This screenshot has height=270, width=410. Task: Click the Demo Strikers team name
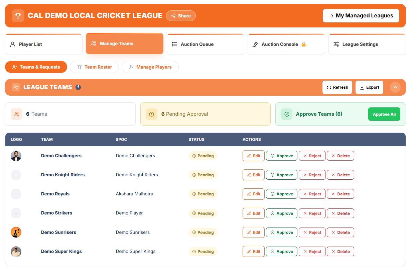[x=56, y=213]
